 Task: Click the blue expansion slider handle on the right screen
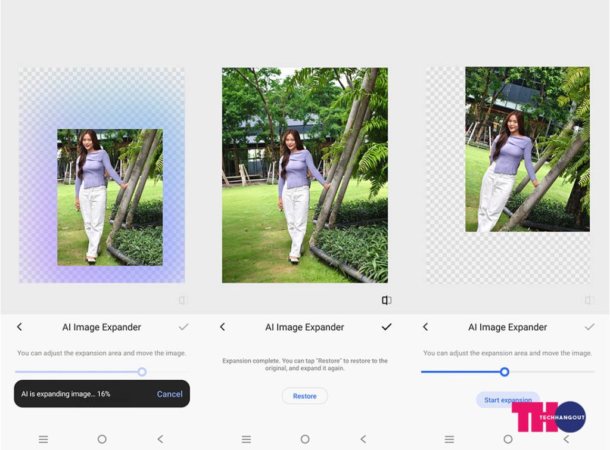pyautogui.click(x=505, y=372)
